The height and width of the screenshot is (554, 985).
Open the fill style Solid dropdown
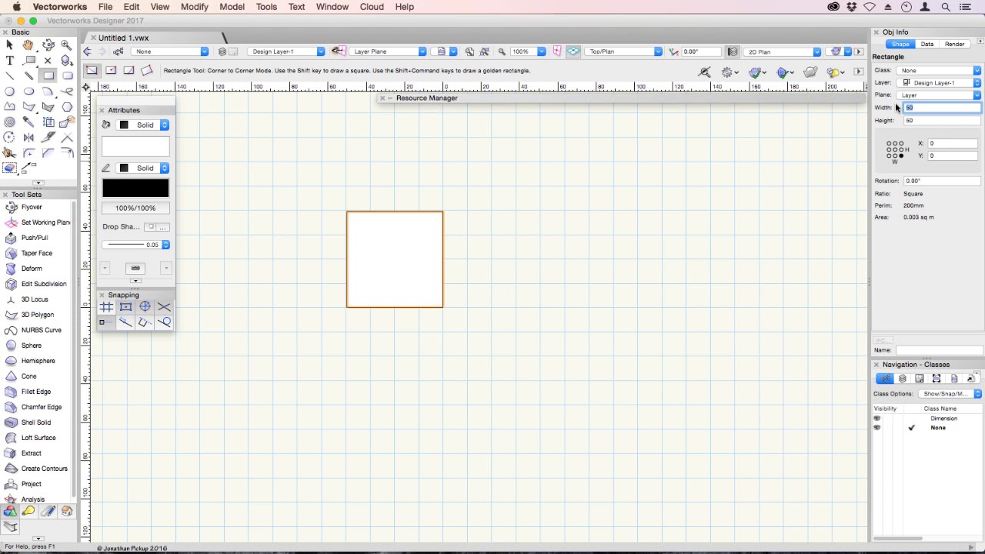pyautogui.click(x=142, y=125)
